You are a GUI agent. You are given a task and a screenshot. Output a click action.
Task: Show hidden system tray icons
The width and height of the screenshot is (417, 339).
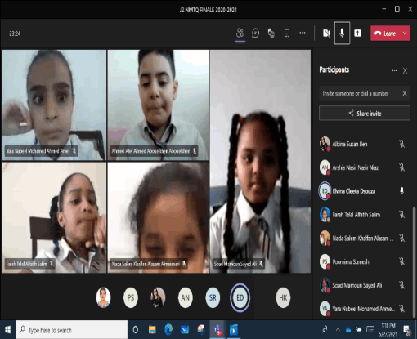pyautogui.click(x=338, y=330)
